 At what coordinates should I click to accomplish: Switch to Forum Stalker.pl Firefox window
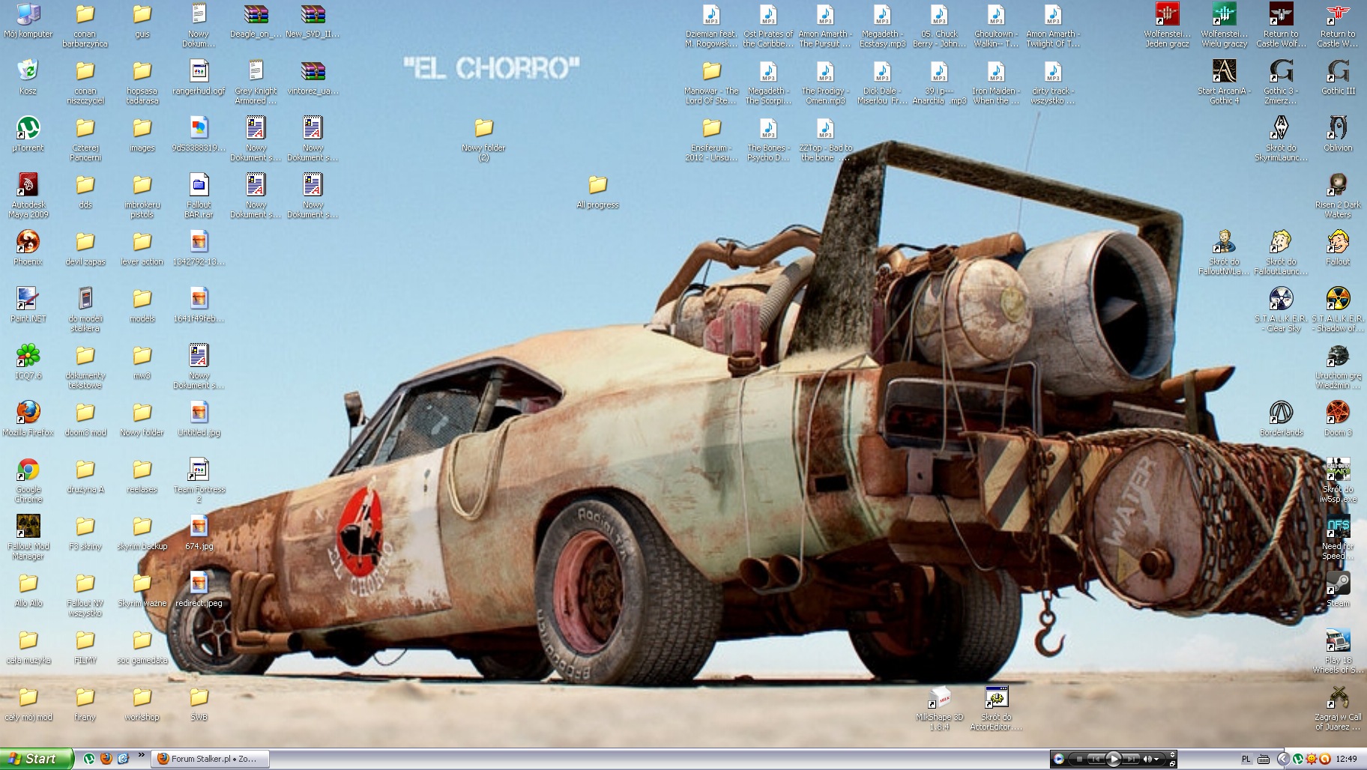point(211,759)
